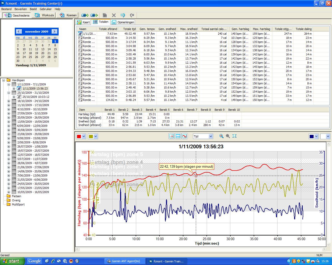Click the Vandaag: 1/11/2009 label
The image size is (332, 265).
(x=31, y=65)
